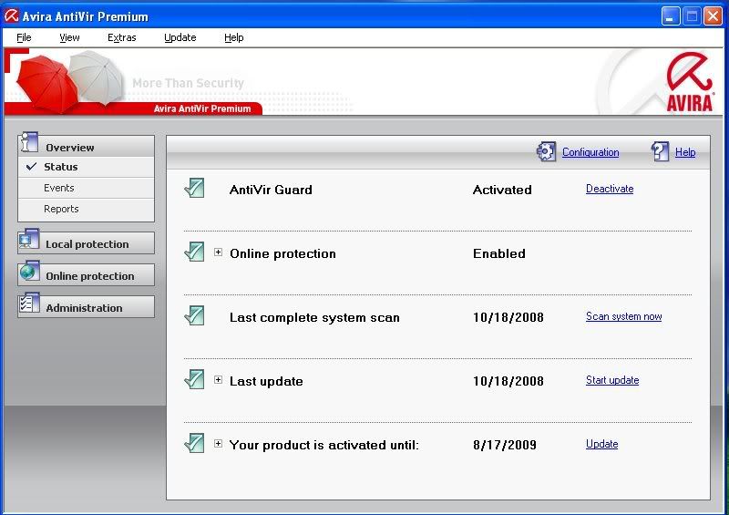Screen dimensions: 729x515
Task: Click the Scan system now link
Action: point(624,316)
